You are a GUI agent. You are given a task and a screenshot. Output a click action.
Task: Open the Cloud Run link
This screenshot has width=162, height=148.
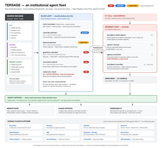pyautogui.click(x=13, y=126)
